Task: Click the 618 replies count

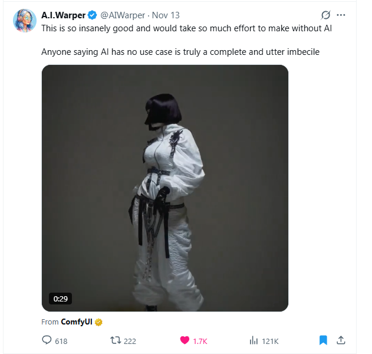Action: click(61, 341)
